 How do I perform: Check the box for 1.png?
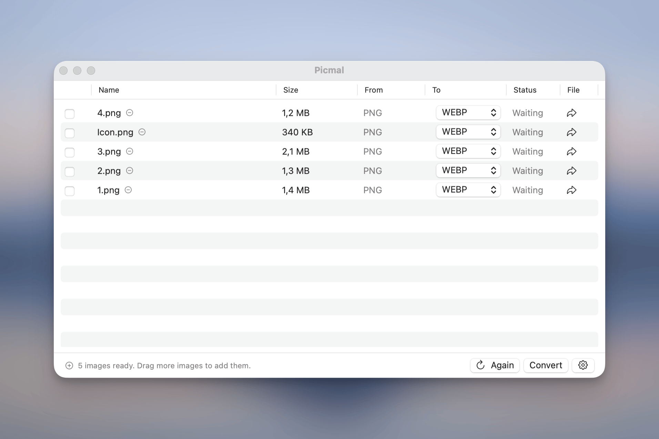click(70, 191)
